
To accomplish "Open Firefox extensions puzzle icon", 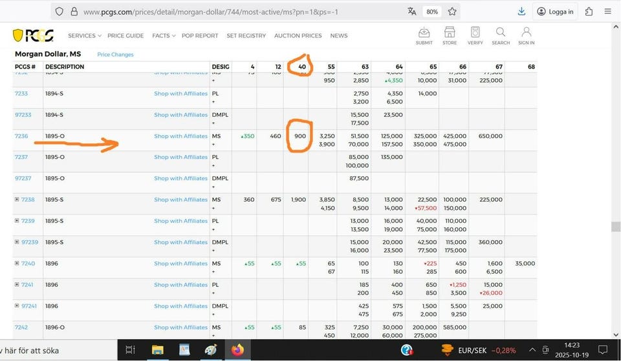I will pyautogui.click(x=589, y=12).
